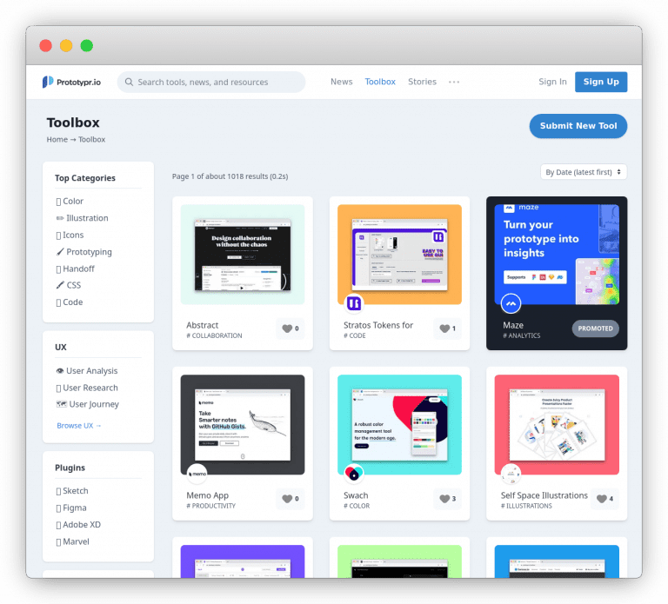Click the Sign In link
Image resolution: width=668 pixels, height=604 pixels.
tap(552, 82)
